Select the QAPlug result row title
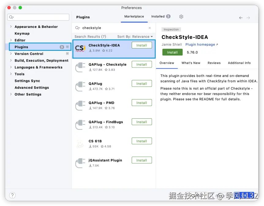Viewport: 264px width, 206px height. pos(95,84)
